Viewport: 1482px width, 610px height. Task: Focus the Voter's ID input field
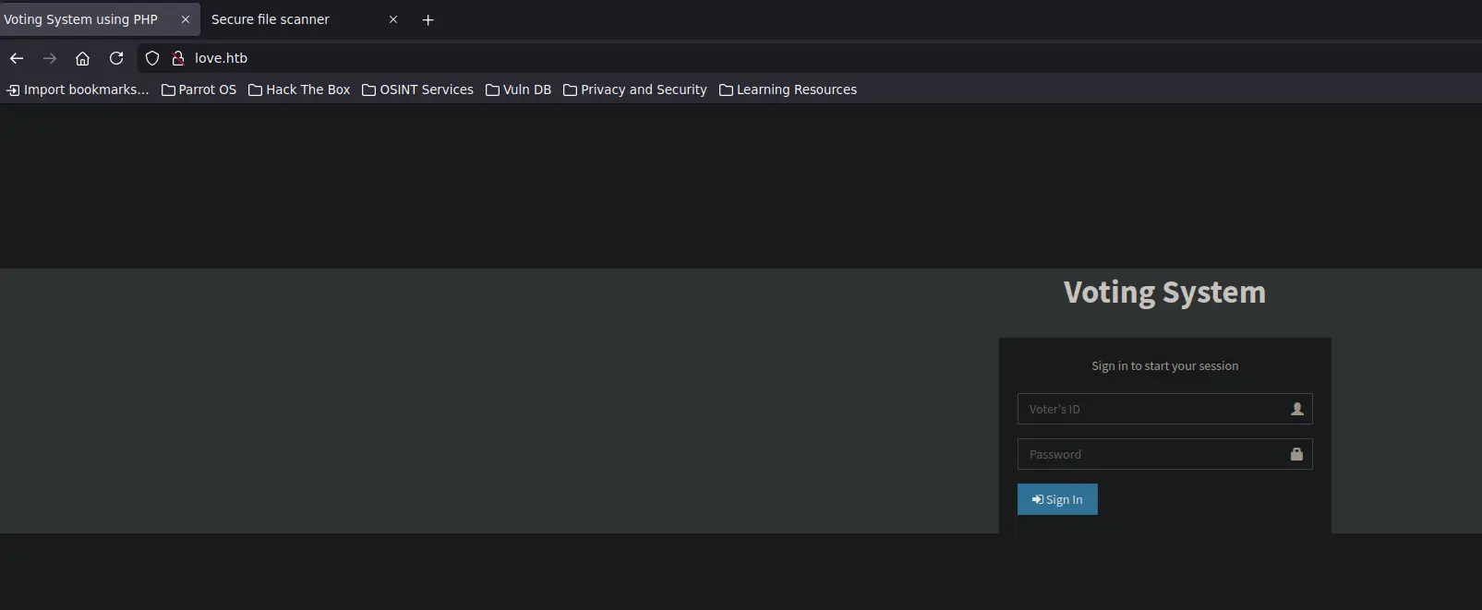1154,409
